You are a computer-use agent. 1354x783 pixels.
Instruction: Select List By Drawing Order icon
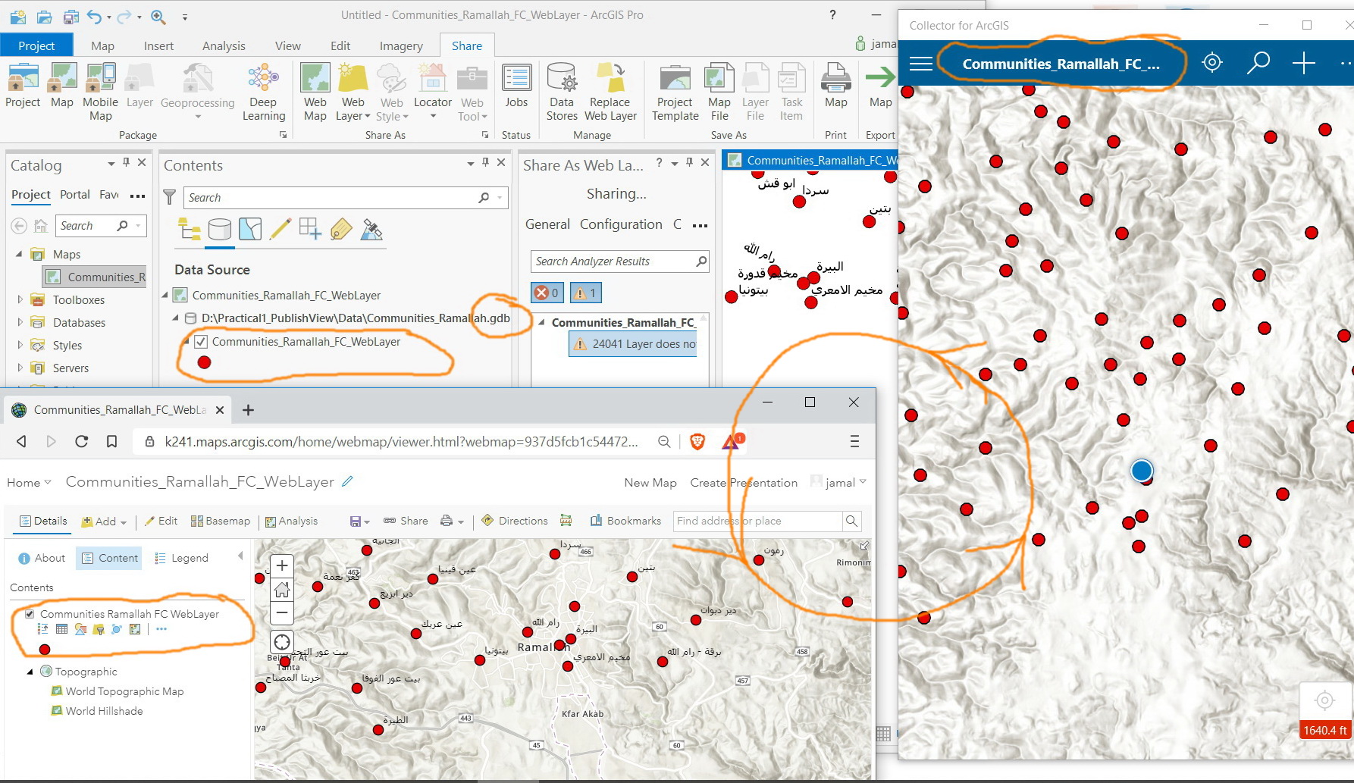point(189,229)
